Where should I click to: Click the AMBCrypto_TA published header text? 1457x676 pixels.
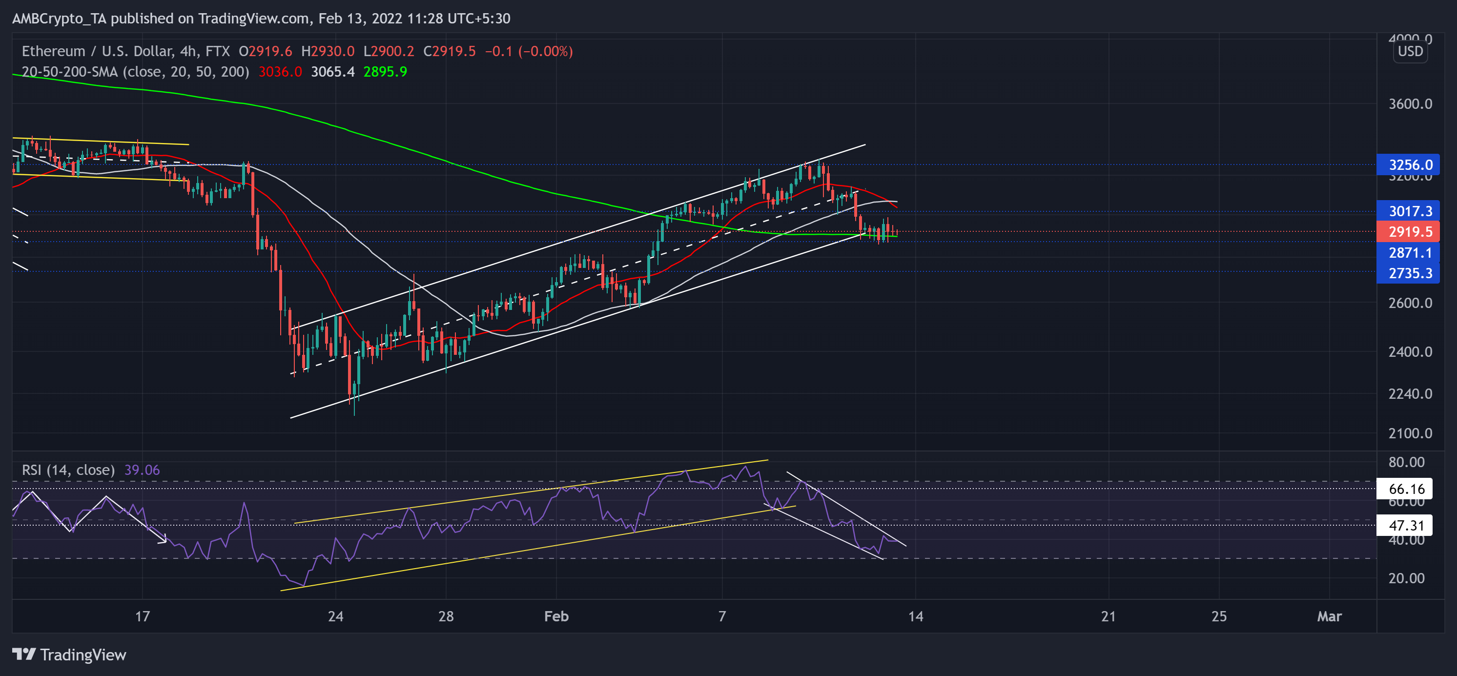(x=261, y=19)
